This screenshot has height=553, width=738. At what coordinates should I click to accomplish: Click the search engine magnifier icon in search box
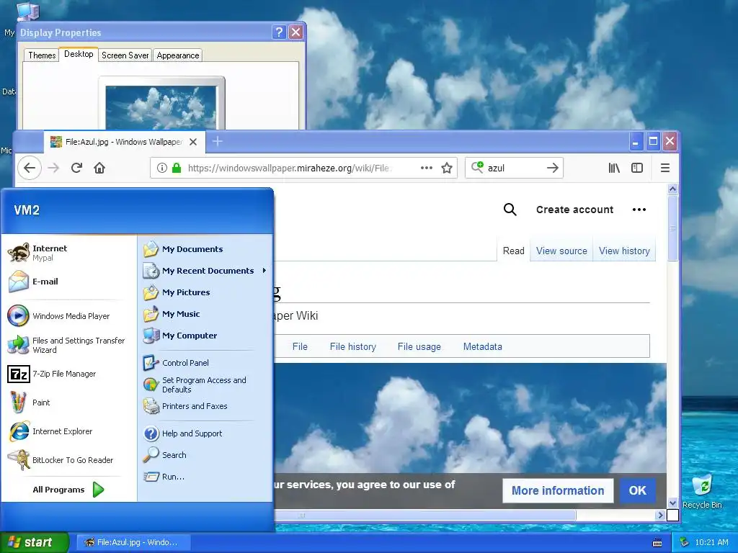tap(477, 167)
